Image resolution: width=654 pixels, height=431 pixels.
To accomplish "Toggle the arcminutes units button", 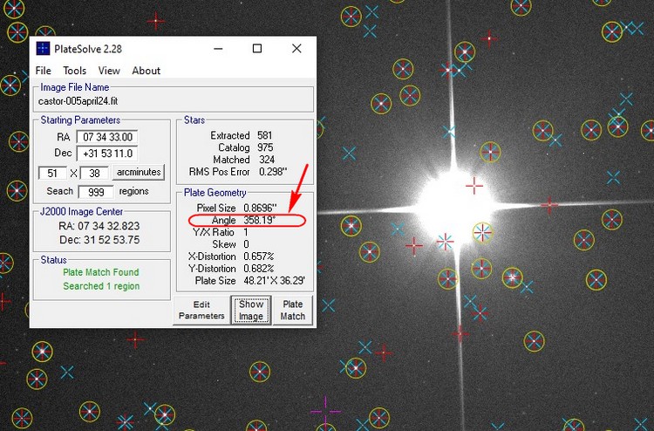I will (x=138, y=173).
